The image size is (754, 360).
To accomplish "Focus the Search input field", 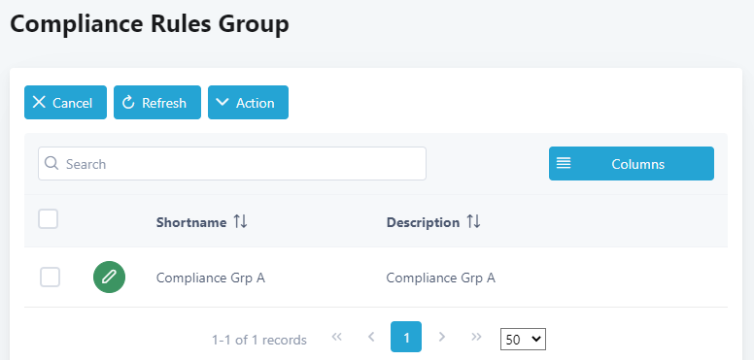I will (232, 164).
